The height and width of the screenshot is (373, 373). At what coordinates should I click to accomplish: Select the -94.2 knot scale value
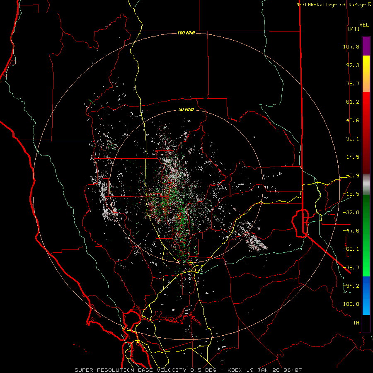tap(351, 286)
